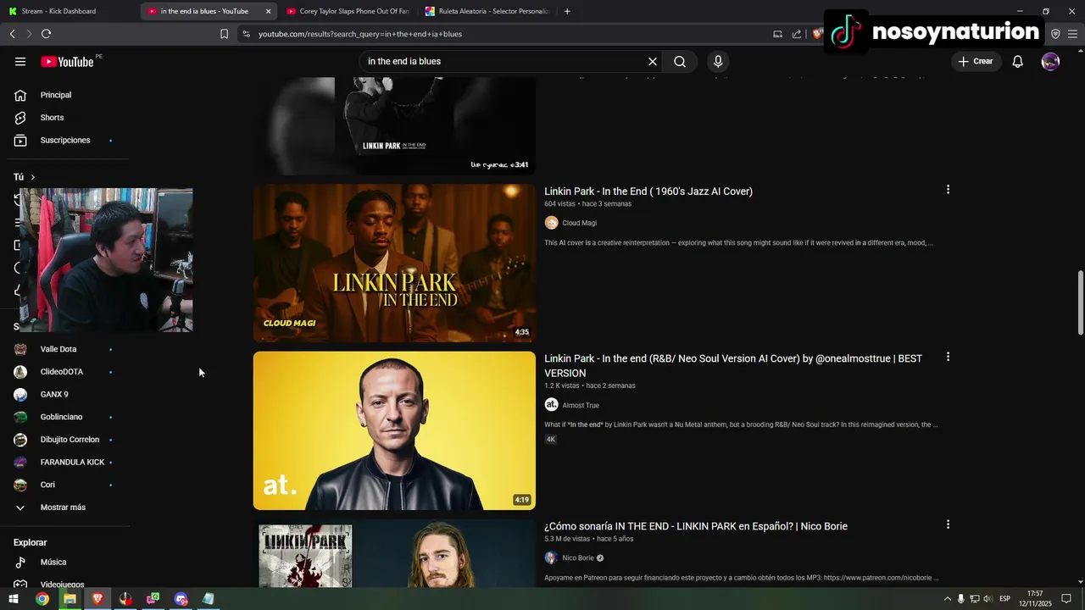Screen dimensions: 1085x610
Task: Open Chrome from the taskbar
Action: (42, 599)
